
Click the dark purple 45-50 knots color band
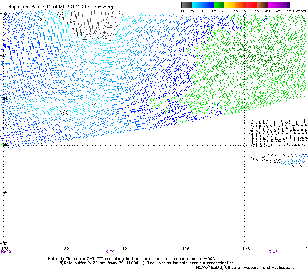pyautogui.click(x=284, y=5)
